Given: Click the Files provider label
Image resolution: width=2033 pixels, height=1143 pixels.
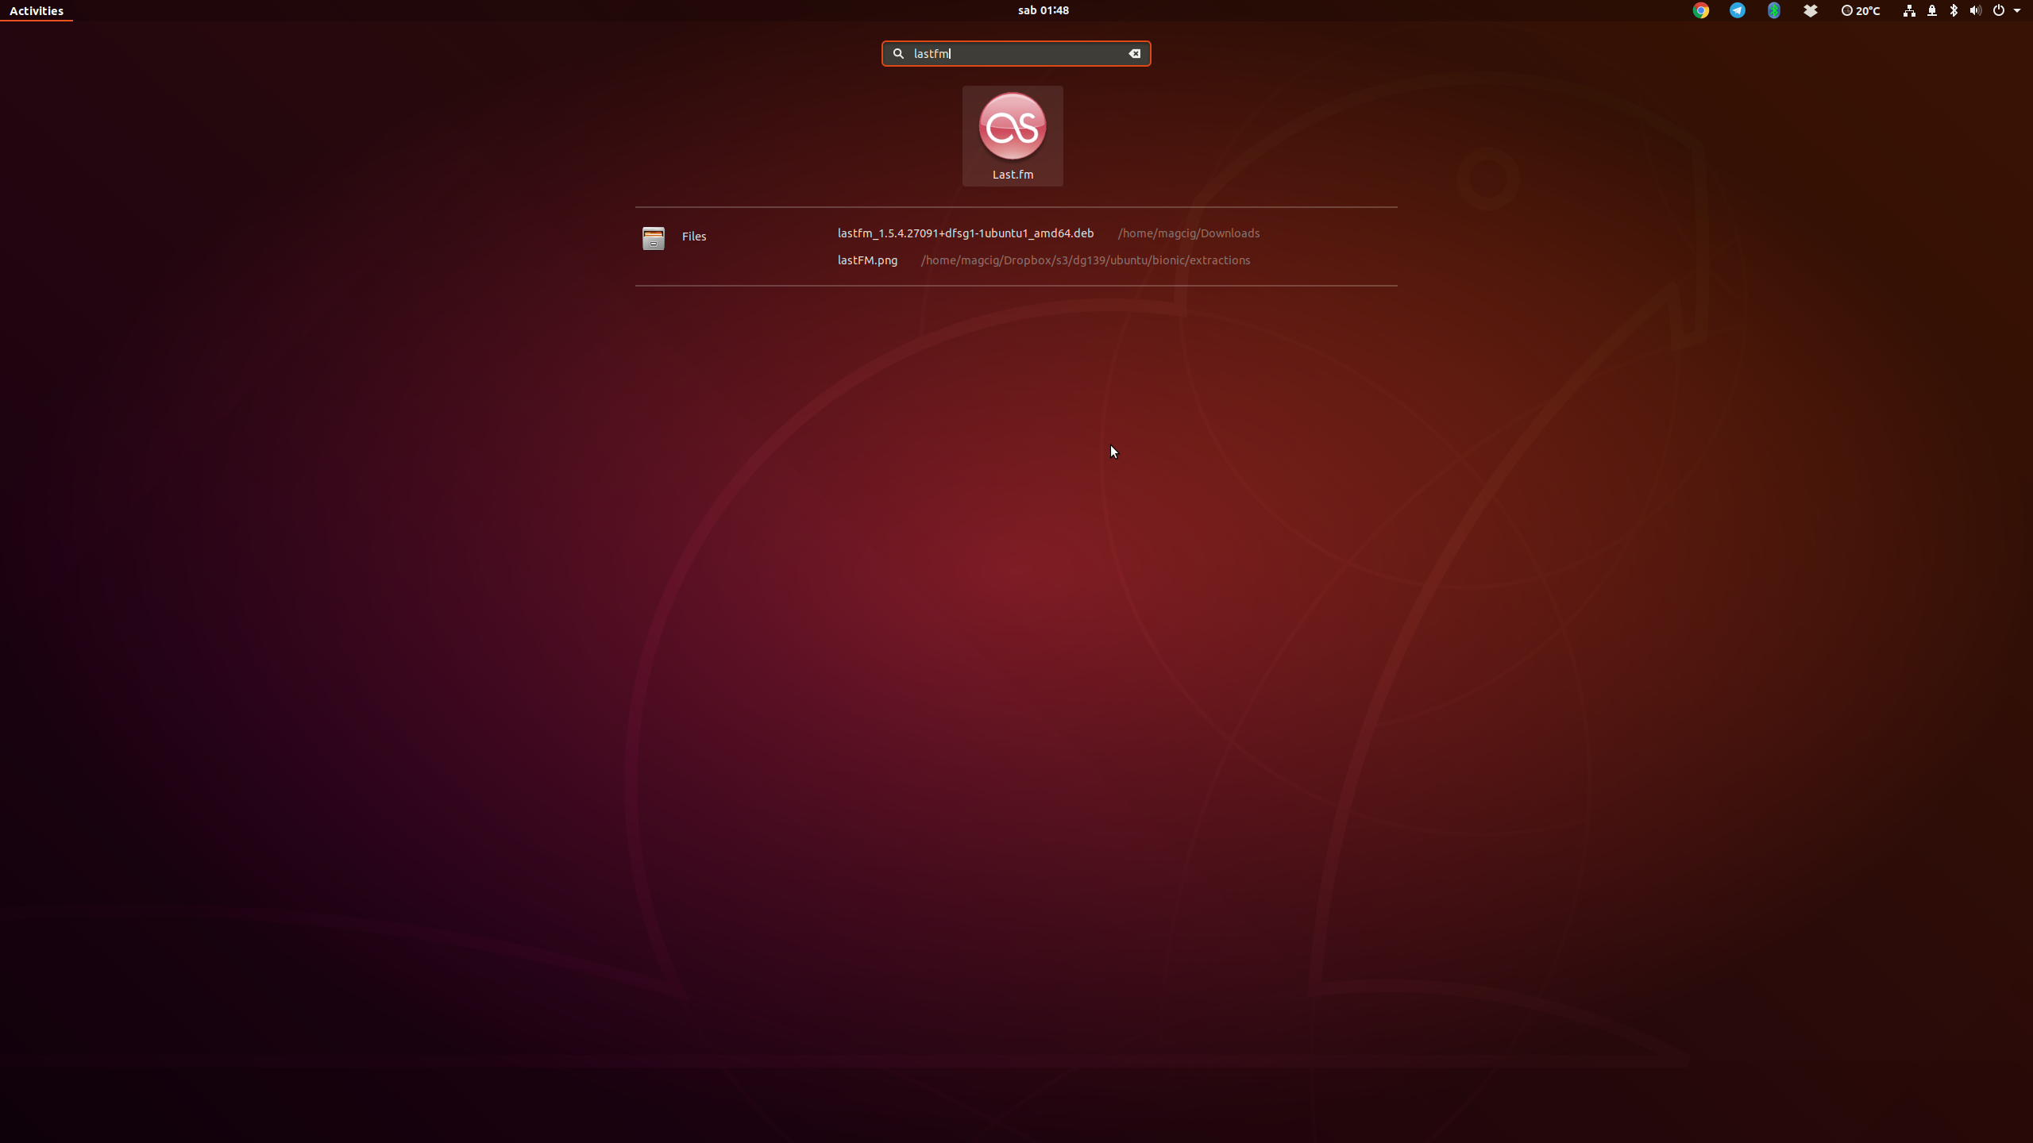Looking at the screenshot, I should (694, 237).
